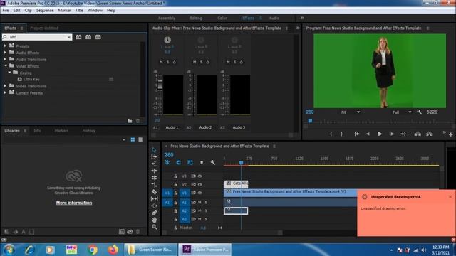This screenshot has width=456, height=256.
Task: Open the Clip menu
Action: coord(28,10)
